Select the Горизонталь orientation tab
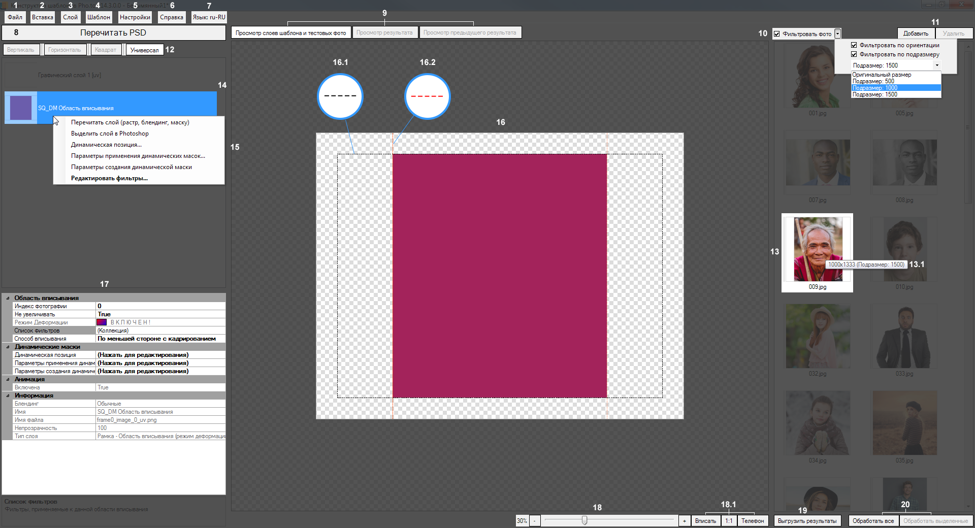Image resolution: width=975 pixels, height=528 pixels. tap(64, 50)
